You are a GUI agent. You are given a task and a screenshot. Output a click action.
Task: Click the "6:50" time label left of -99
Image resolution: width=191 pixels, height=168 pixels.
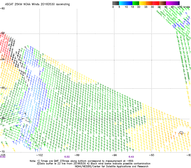tap(67, 157)
